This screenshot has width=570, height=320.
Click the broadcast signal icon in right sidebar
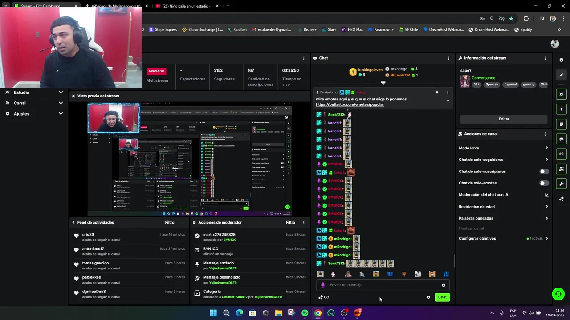click(561, 154)
